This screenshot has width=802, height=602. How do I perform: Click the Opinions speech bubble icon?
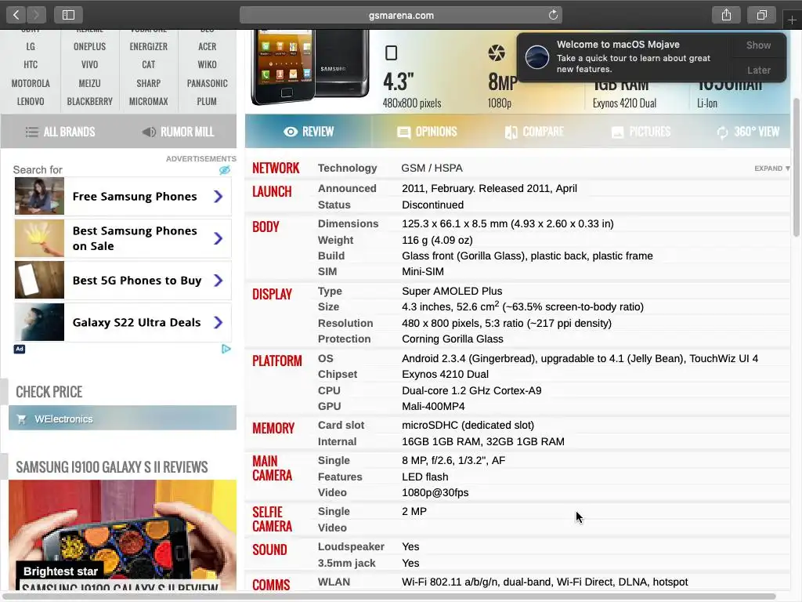pos(403,132)
